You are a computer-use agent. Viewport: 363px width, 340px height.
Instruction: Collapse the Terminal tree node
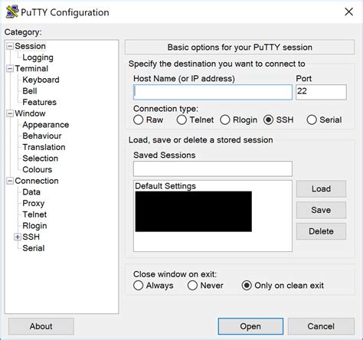tap(10, 69)
